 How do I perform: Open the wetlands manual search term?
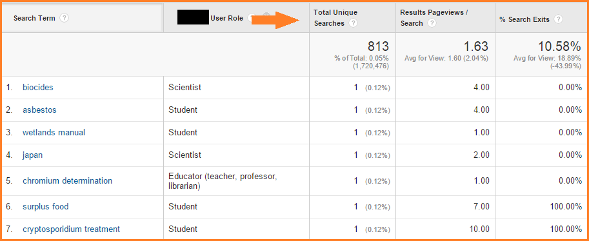point(54,133)
